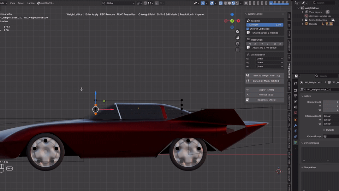
Task: Select material preview shading
Action: click(233, 3)
